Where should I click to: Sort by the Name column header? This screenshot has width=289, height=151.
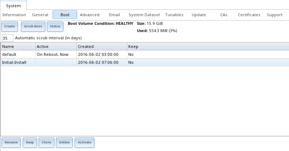point(18,46)
